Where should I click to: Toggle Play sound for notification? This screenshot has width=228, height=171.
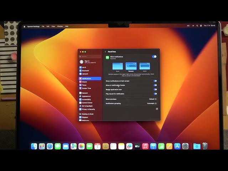point(155,94)
